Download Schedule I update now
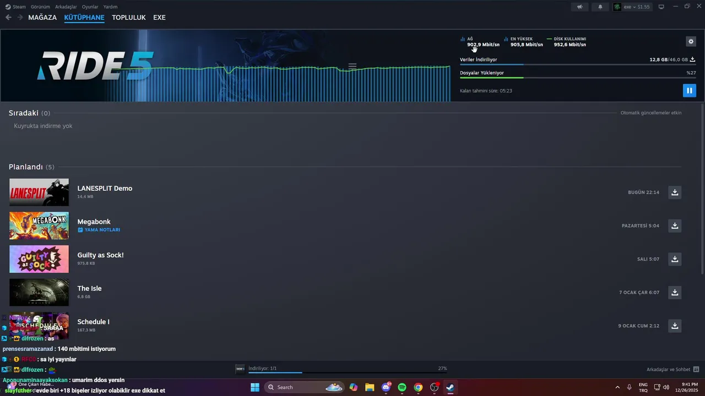705x396 pixels. [675, 326]
